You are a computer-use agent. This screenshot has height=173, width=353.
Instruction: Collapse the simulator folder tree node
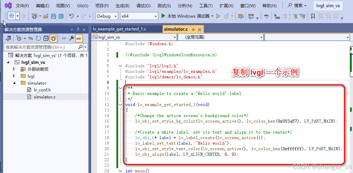tap(14, 83)
